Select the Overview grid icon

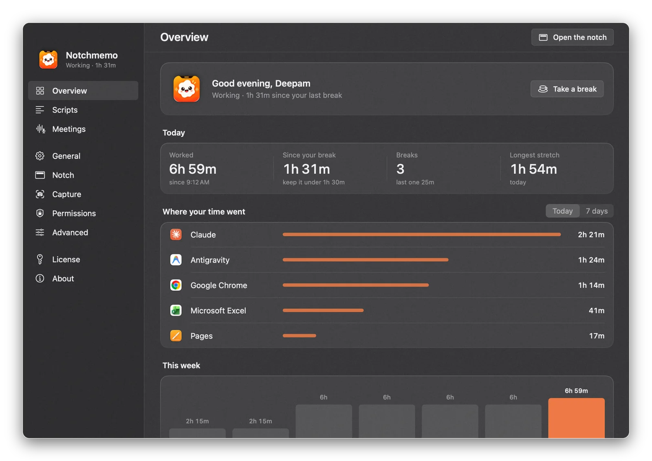pos(40,90)
